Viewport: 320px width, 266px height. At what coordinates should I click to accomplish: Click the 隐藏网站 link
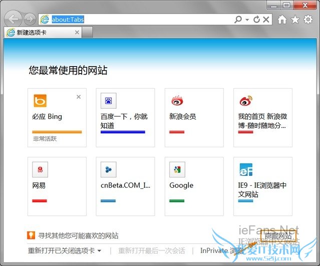(278, 236)
